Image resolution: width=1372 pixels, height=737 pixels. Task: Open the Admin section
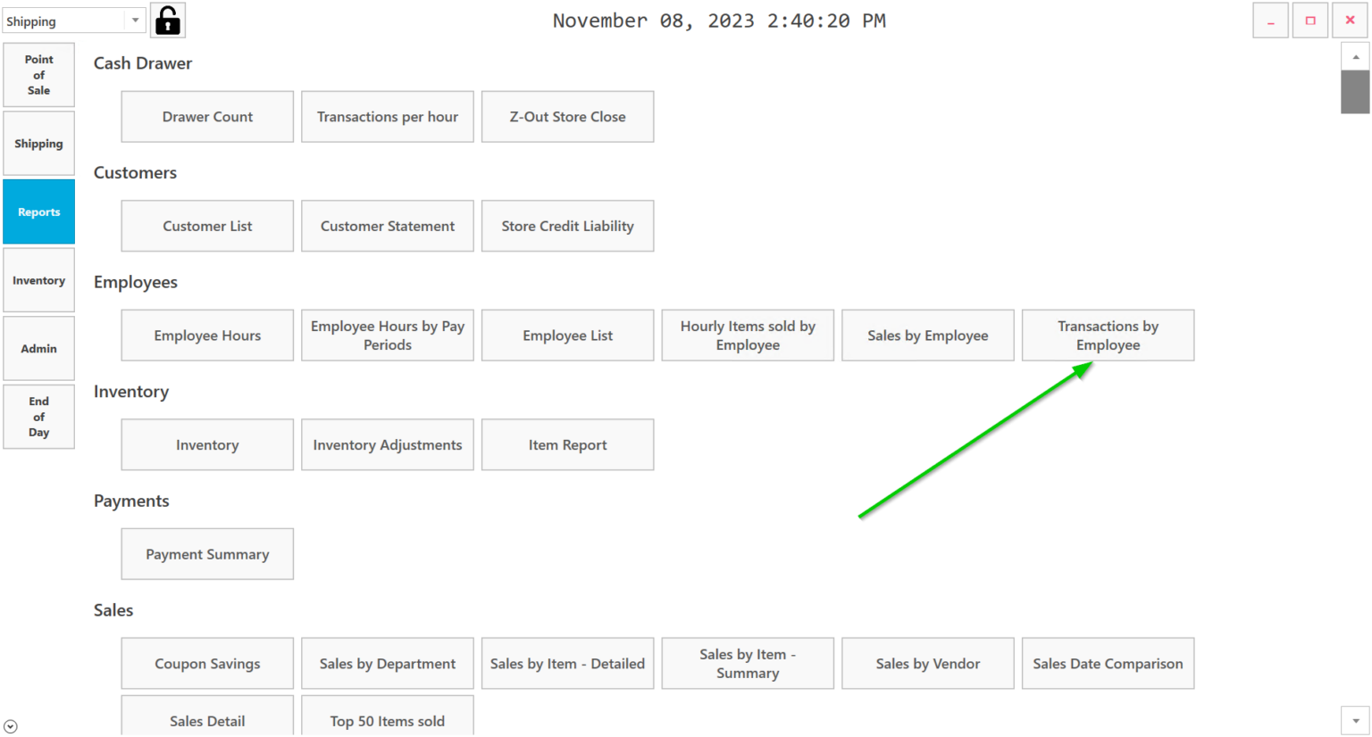[x=38, y=348]
